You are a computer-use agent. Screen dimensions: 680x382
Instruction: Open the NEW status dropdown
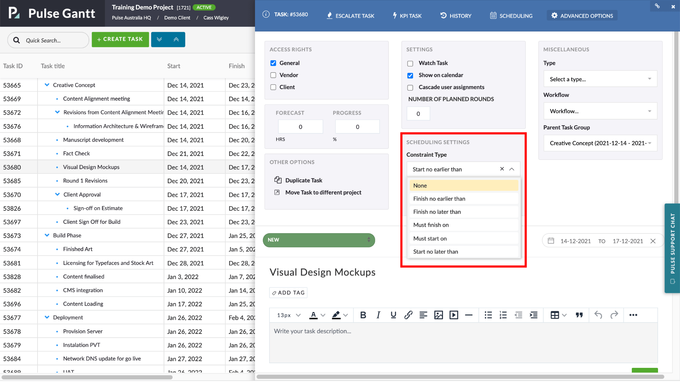coord(319,240)
